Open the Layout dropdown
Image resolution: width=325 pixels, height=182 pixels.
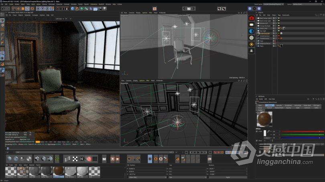tap(307, 4)
